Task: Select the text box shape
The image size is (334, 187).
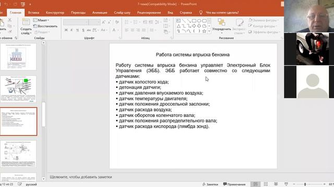Action: pyautogui.click(x=178, y=21)
